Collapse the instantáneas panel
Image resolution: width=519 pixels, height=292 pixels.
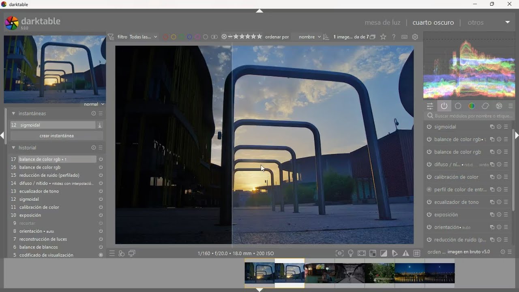13,114
